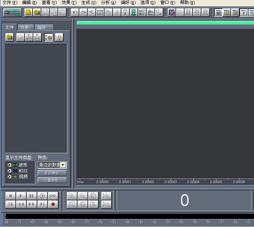Click the horizontal zoom in magnifier
The image size is (254, 227).
coord(72,196)
